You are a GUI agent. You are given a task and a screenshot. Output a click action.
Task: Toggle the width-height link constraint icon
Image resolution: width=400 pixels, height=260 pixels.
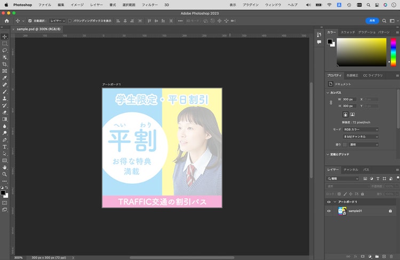point(331,102)
